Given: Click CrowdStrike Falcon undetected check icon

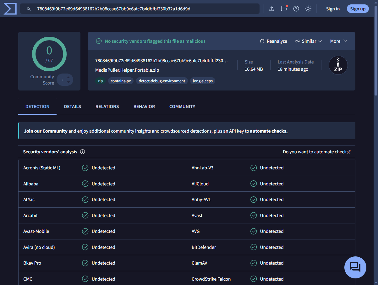Looking at the screenshot, I should (254, 279).
